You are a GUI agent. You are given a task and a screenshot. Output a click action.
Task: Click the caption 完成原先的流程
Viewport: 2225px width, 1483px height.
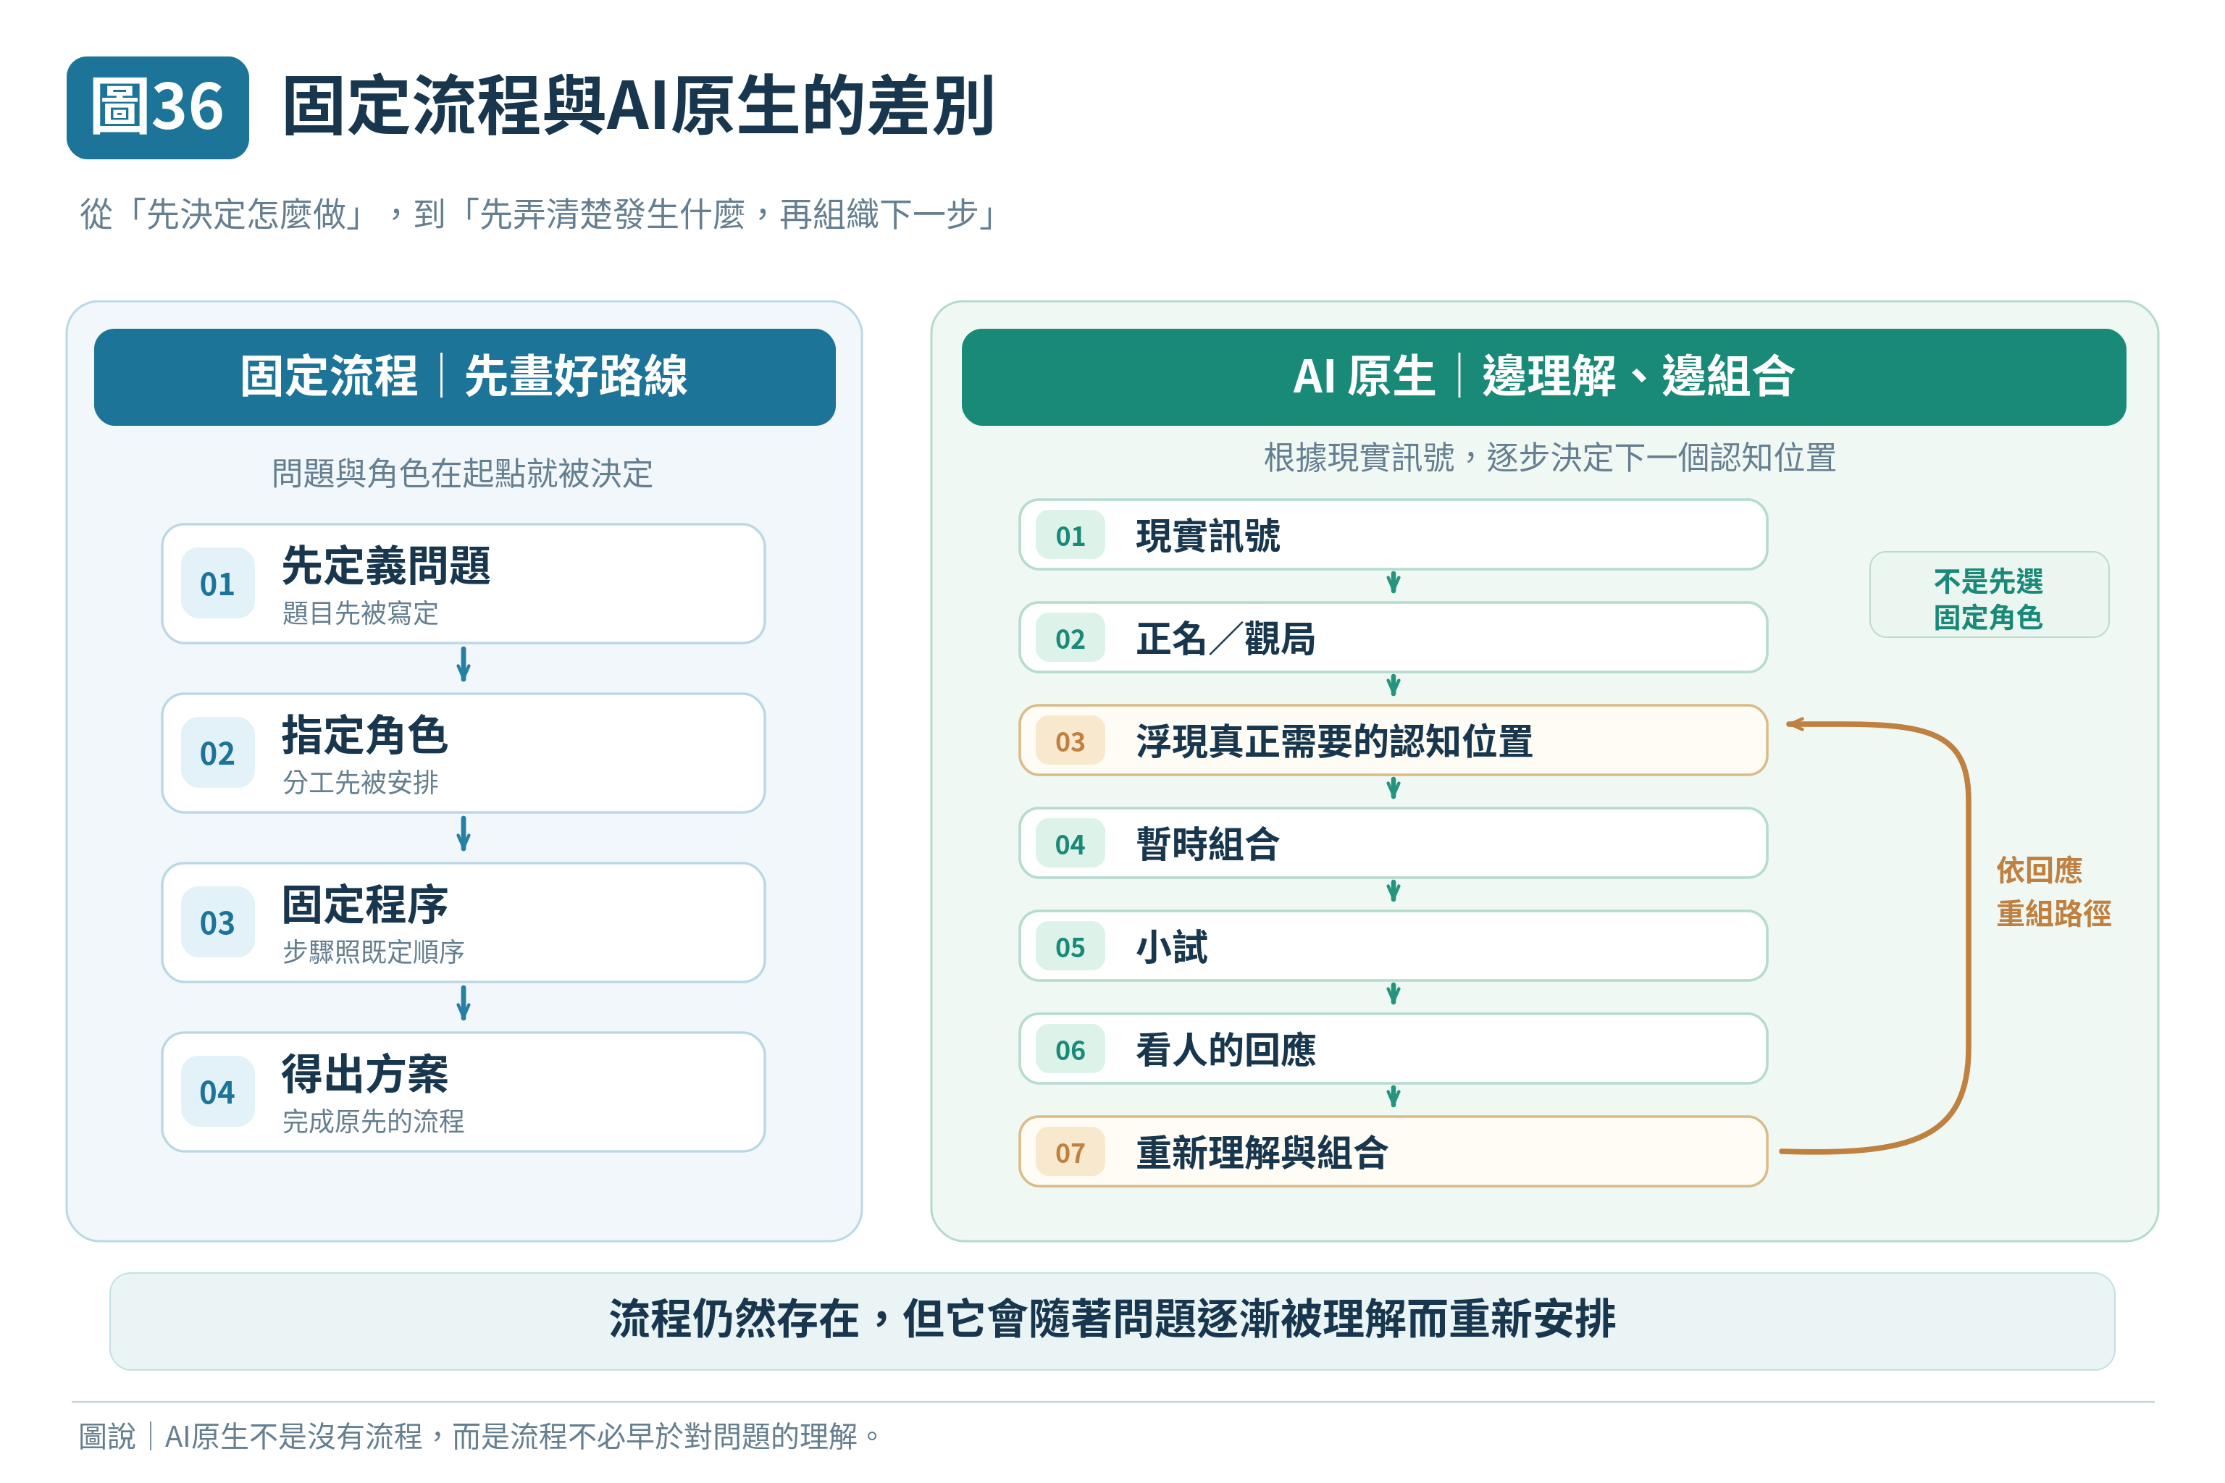point(374,1121)
